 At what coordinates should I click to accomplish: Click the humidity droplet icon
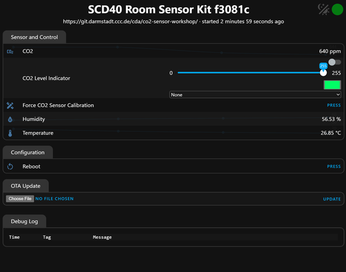[10, 120]
